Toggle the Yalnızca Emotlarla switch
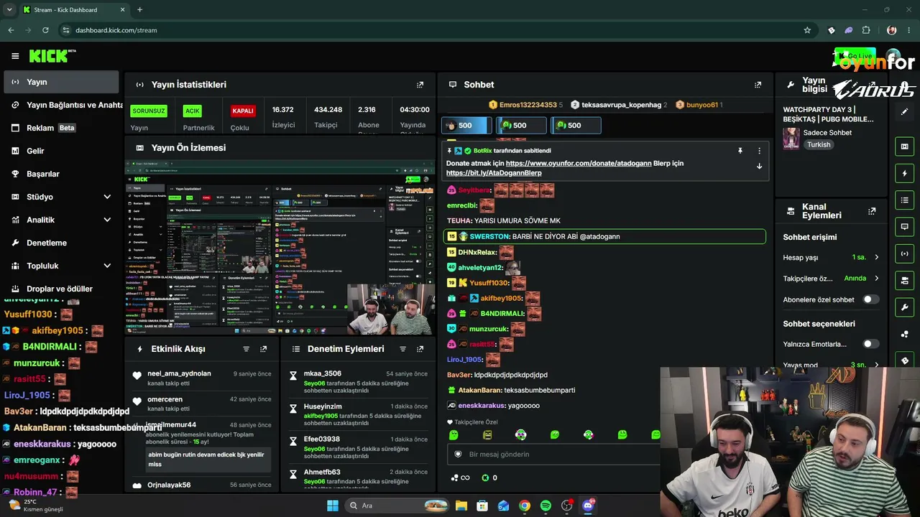This screenshot has width=920, height=517. pyautogui.click(x=870, y=344)
